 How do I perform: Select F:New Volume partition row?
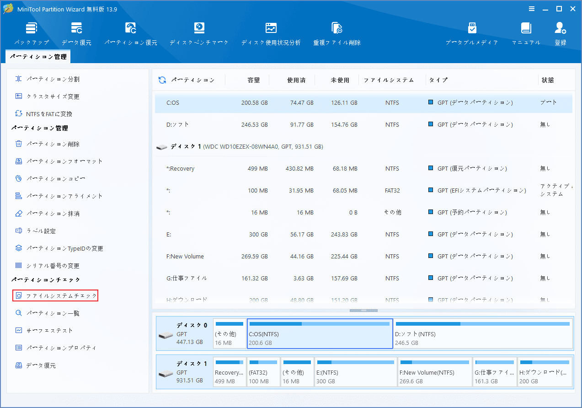click(x=363, y=256)
